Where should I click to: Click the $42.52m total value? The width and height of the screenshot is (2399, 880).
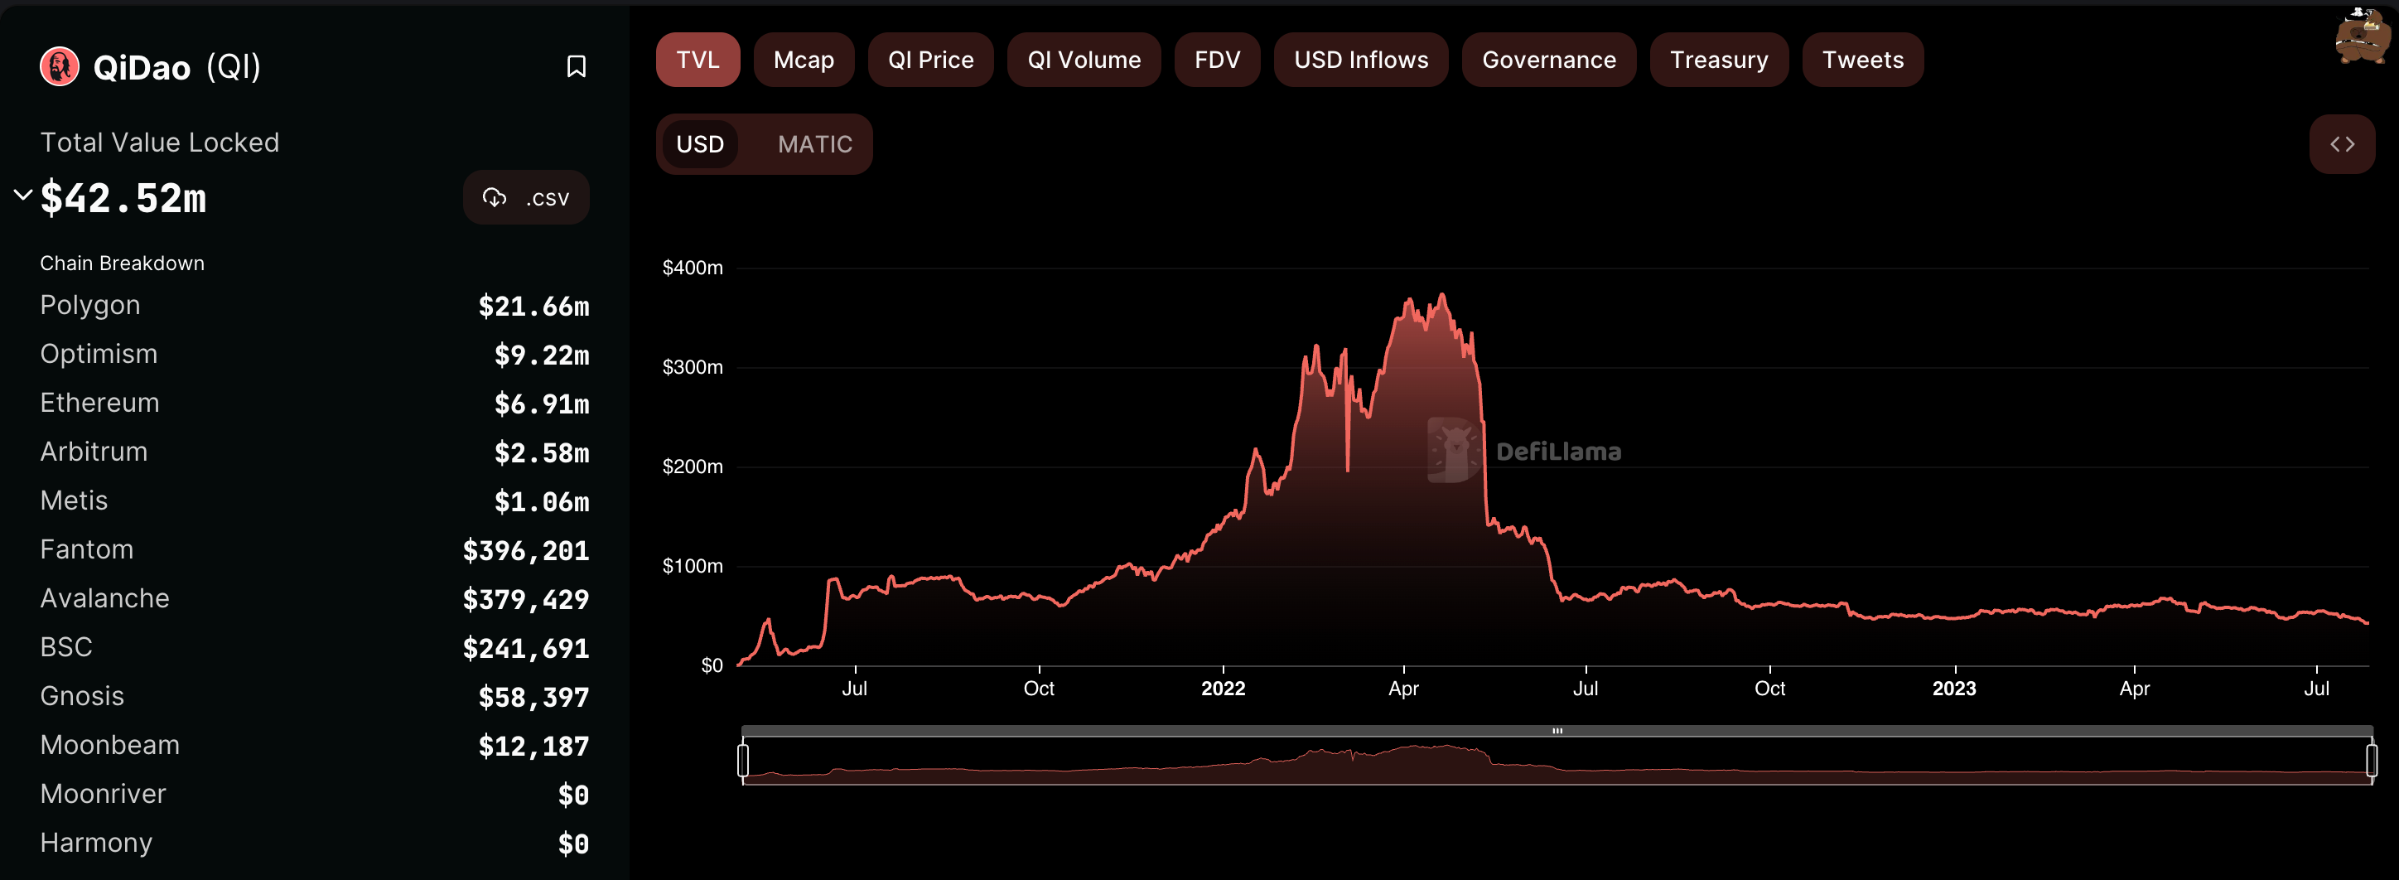click(123, 198)
